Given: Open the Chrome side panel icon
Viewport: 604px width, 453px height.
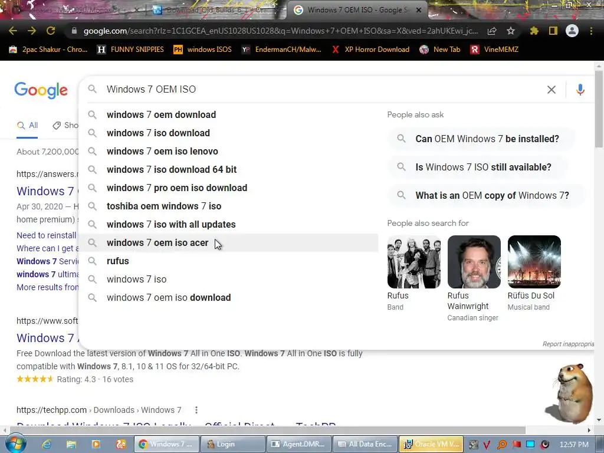Looking at the screenshot, I should coord(553,31).
